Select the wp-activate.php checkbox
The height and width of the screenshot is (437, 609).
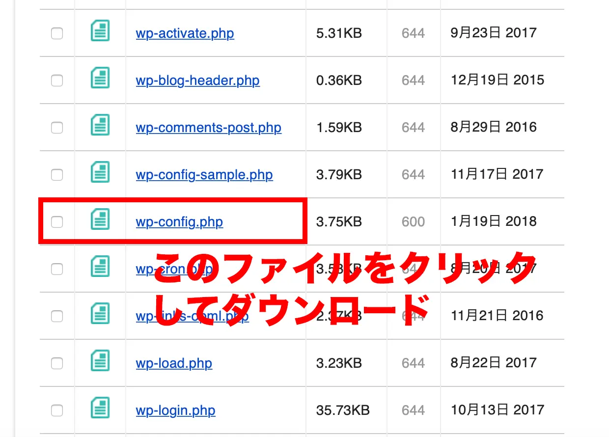tap(57, 33)
